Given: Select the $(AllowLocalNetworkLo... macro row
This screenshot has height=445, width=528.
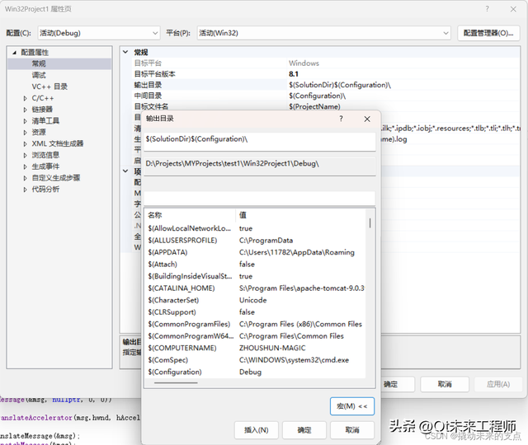Looking at the screenshot, I should pos(256,228).
